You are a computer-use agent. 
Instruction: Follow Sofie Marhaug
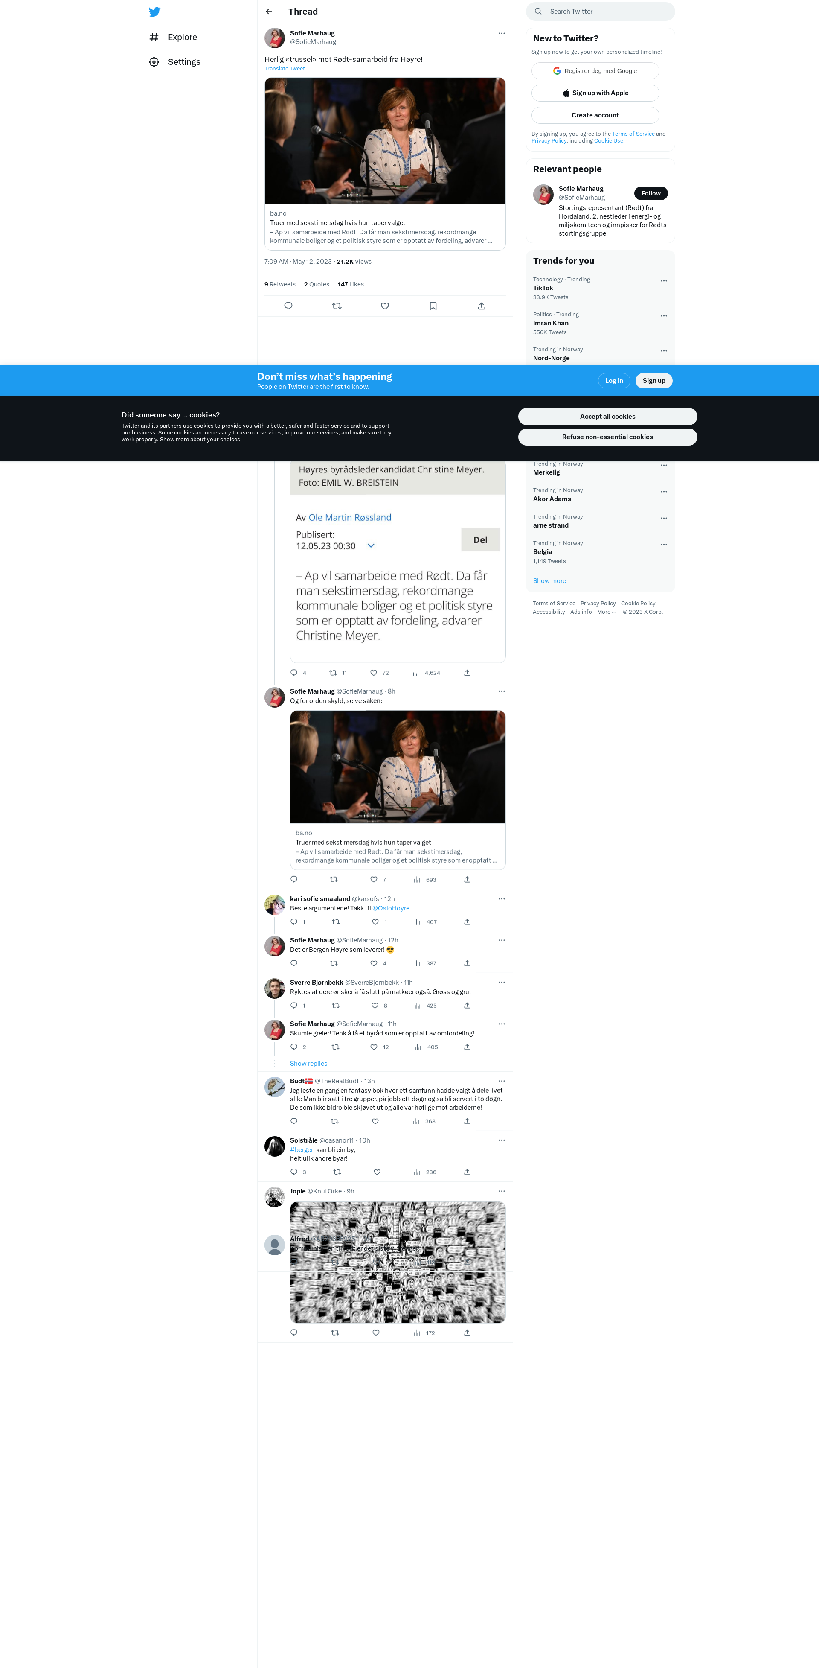pos(651,193)
